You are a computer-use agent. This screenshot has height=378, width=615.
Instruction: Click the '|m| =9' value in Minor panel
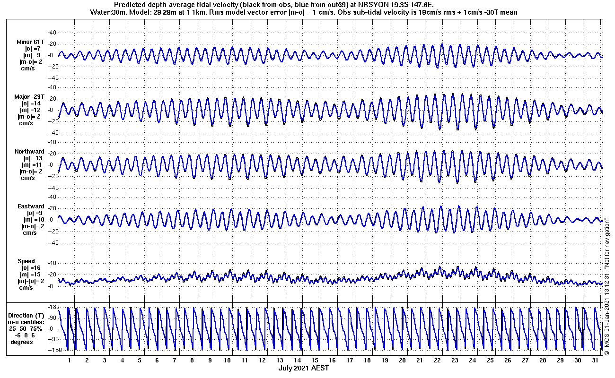(33, 55)
